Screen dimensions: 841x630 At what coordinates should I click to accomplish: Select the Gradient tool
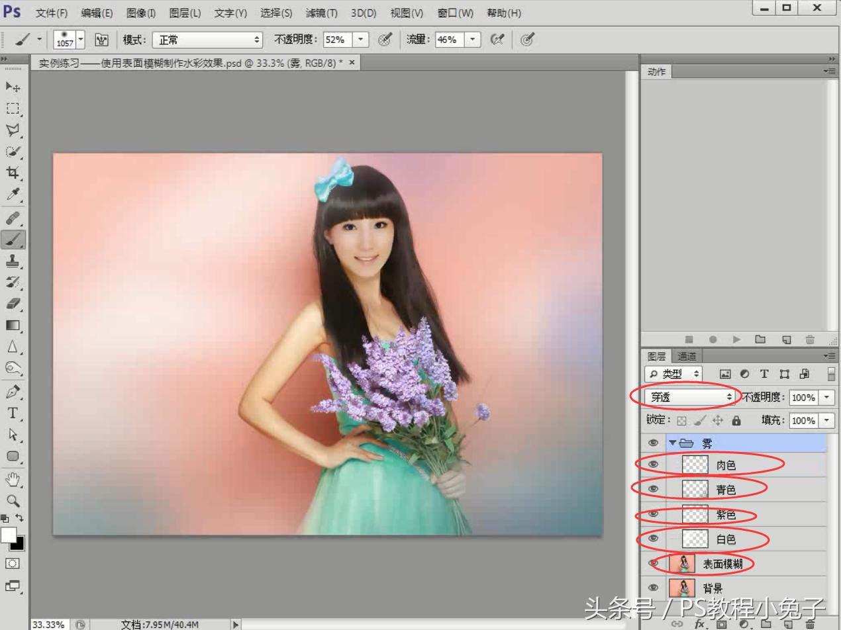(x=13, y=326)
